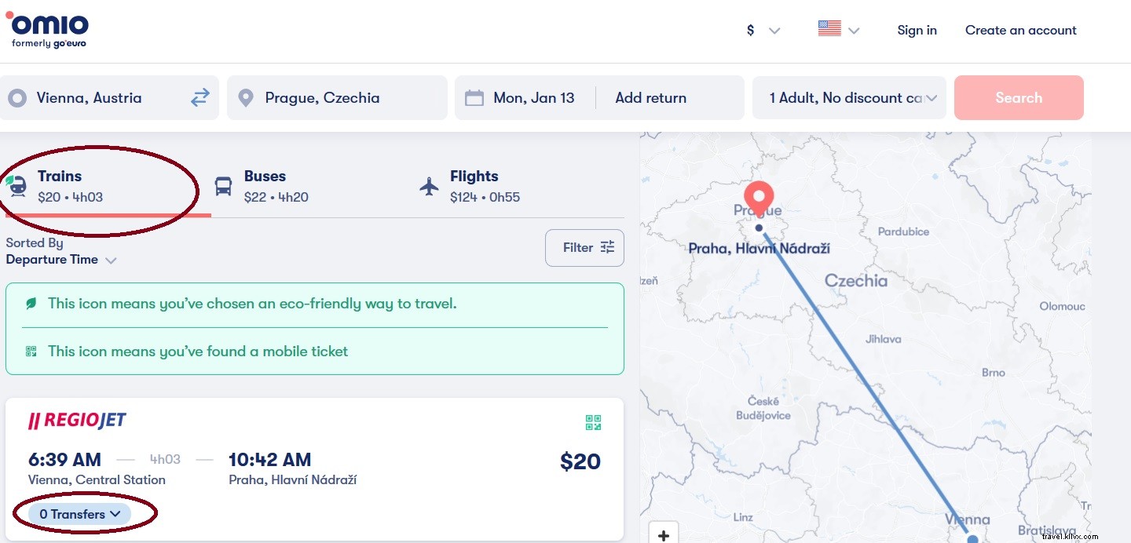Screen dimensions: 1131x543
Task: Open the language flag dropdown
Action: [x=838, y=30]
